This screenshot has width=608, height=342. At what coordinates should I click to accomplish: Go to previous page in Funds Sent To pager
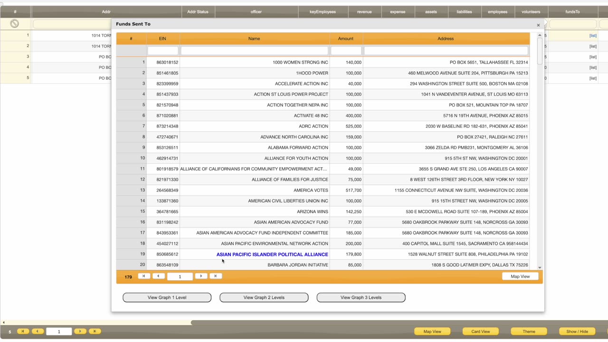click(159, 276)
